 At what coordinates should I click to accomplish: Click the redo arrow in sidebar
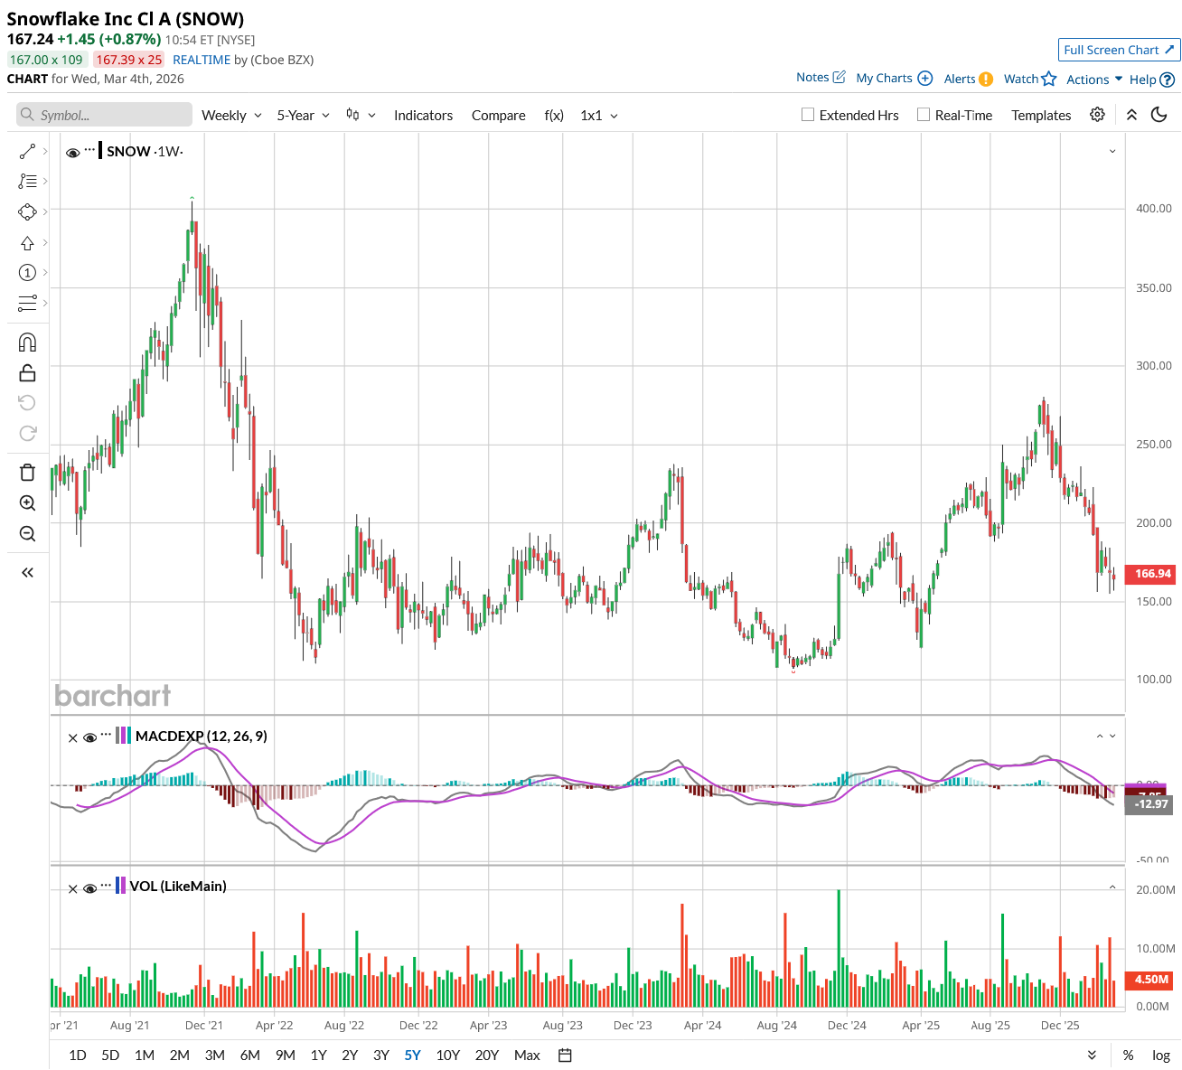pyautogui.click(x=27, y=433)
